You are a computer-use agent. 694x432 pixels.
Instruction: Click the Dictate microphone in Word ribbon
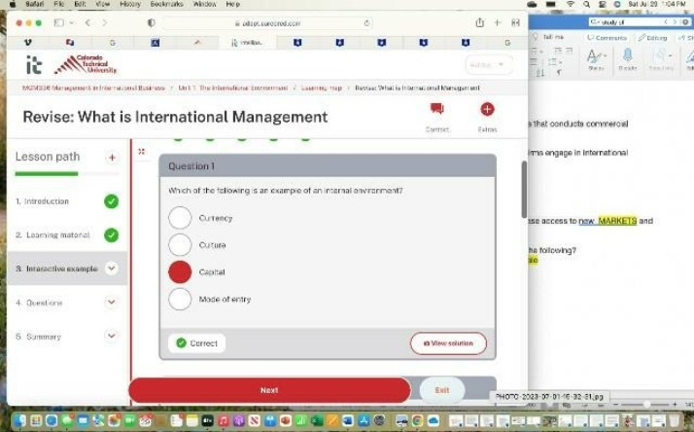pos(627,55)
